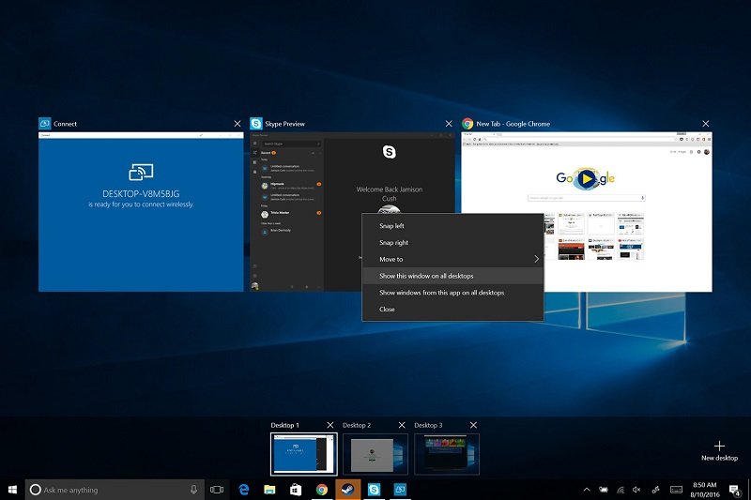Click the Google doodle play button
This screenshot has width=751, height=500.
coord(585,179)
